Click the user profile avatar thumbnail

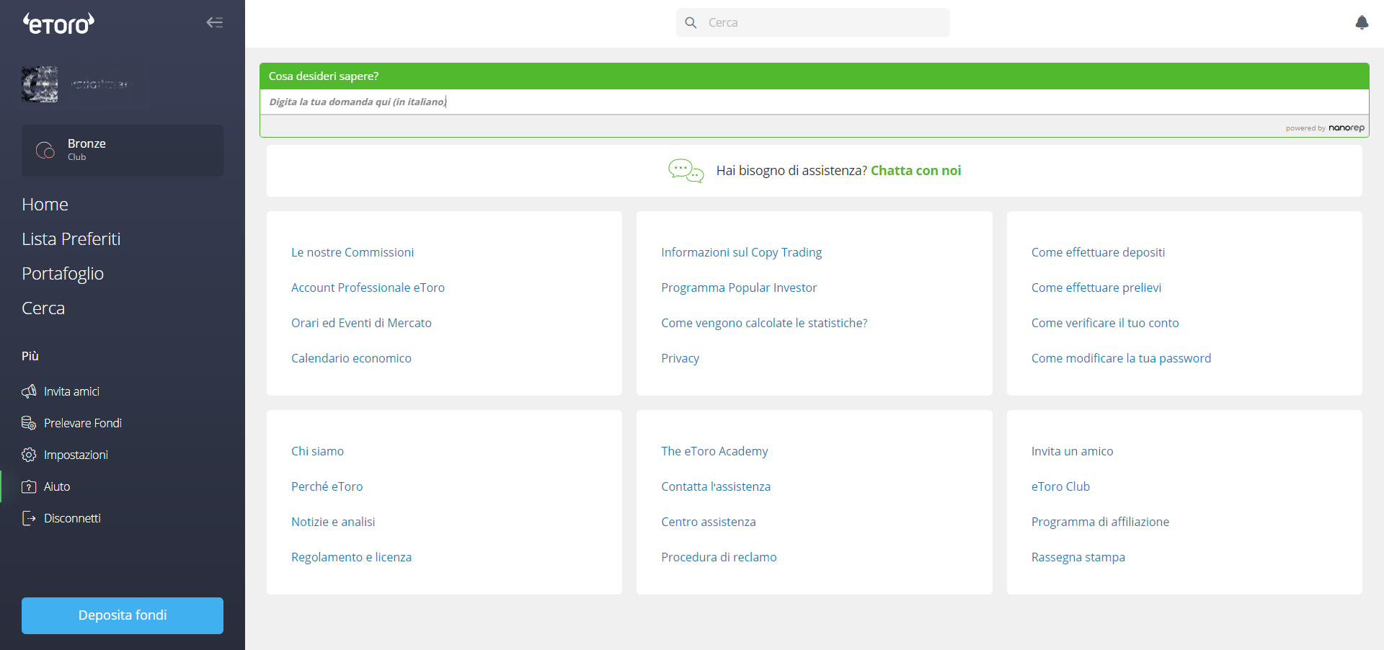40,84
